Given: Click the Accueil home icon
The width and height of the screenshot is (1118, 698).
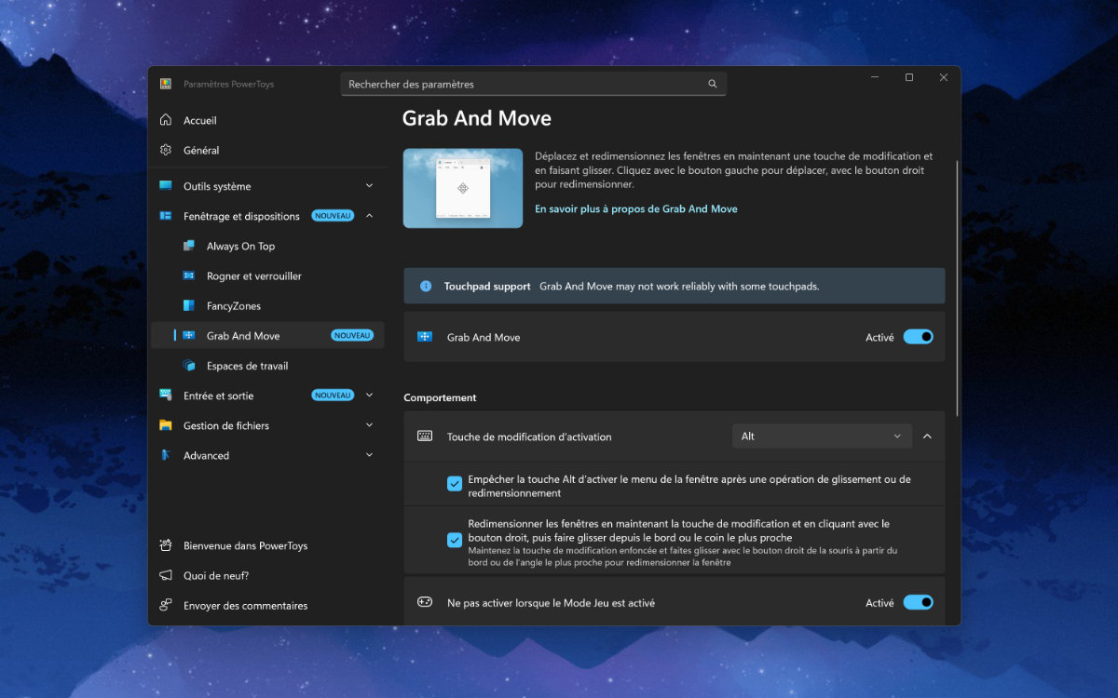Looking at the screenshot, I should point(166,120).
